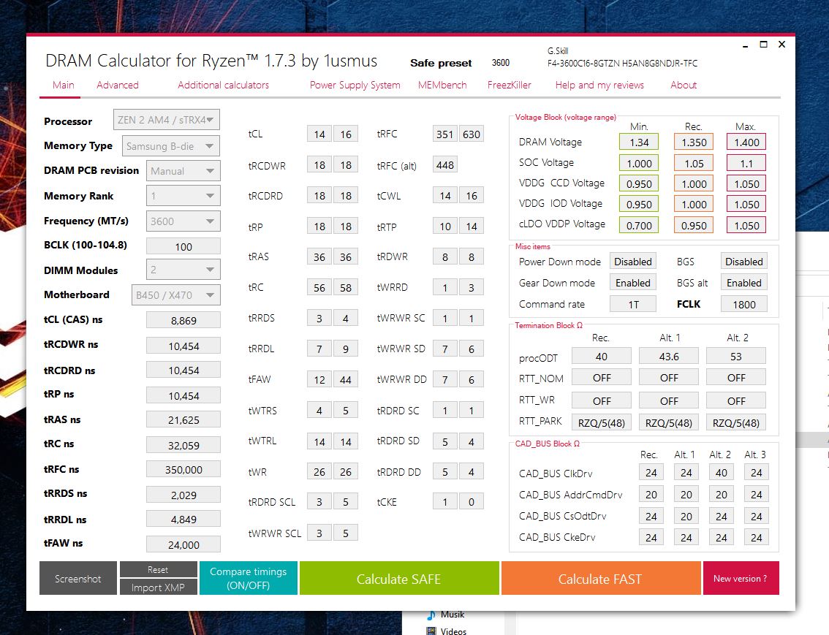Click Power Down mode Disabled value
829x635 pixels.
pyautogui.click(x=633, y=262)
